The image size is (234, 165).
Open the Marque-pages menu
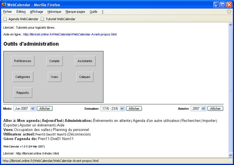tap(75, 12)
